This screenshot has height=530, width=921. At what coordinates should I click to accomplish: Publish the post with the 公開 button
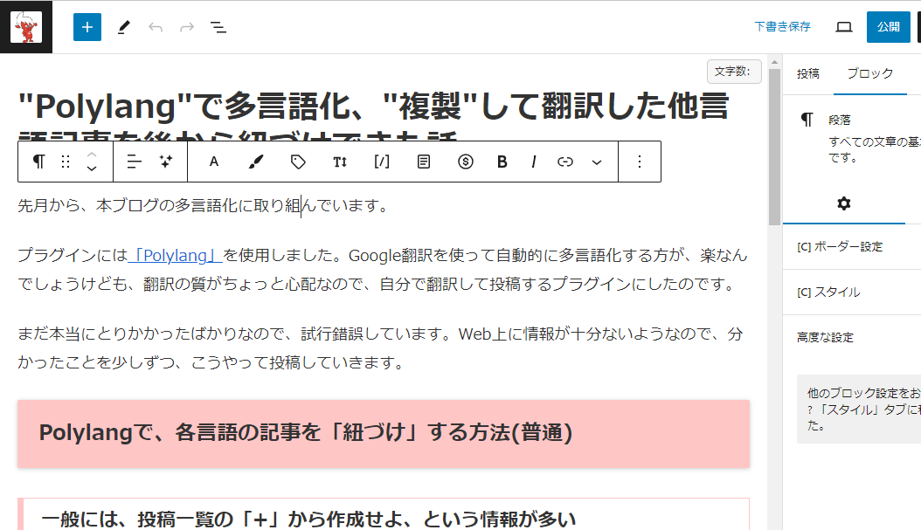[x=888, y=27]
